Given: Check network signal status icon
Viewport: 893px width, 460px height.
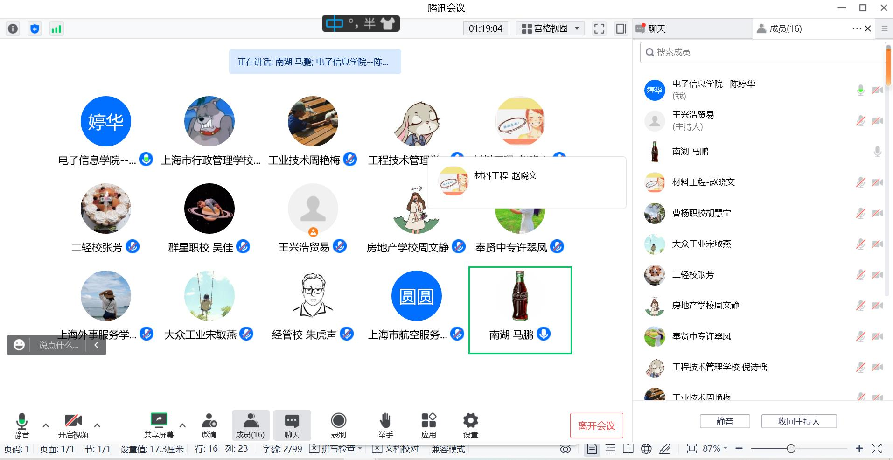Looking at the screenshot, I should (56, 29).
